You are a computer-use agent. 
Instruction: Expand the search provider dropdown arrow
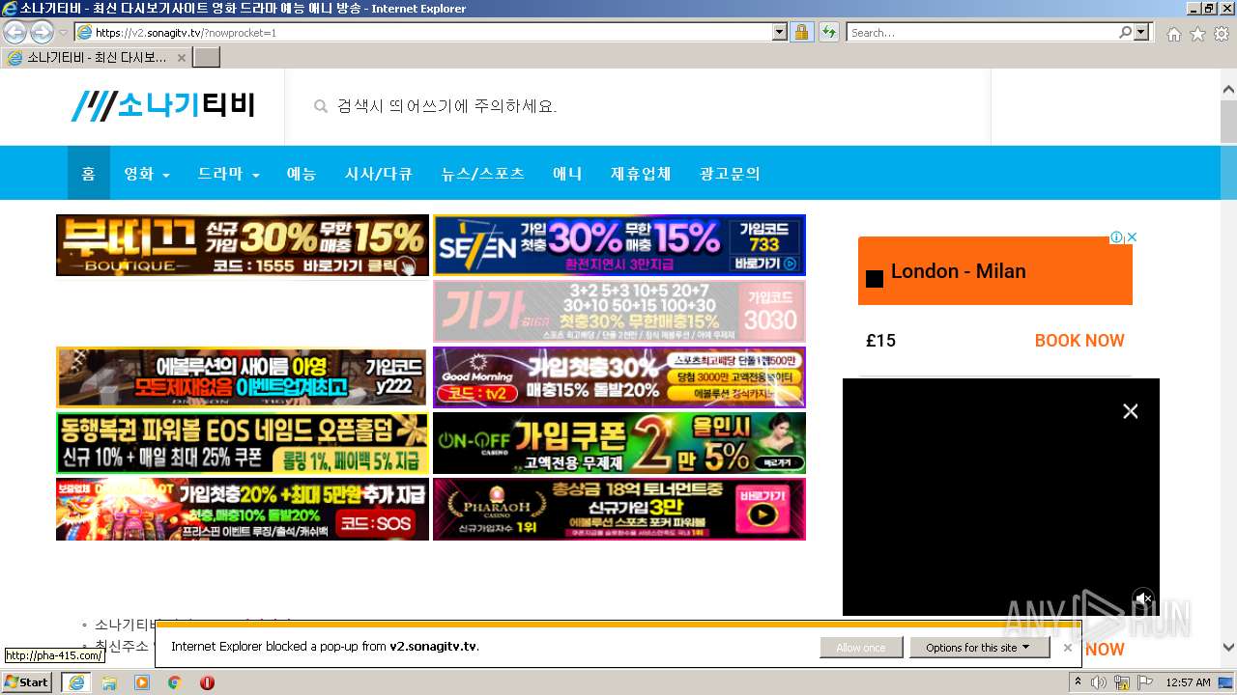[1142, 32]
